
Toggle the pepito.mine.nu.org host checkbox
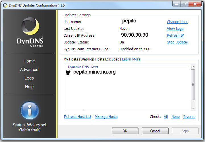tap(68, 73)
